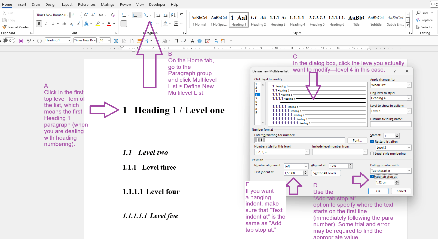Viewport: 438px width, 239px height.
Task: Enable Legal style numbering checkbox
Action: 372,154
